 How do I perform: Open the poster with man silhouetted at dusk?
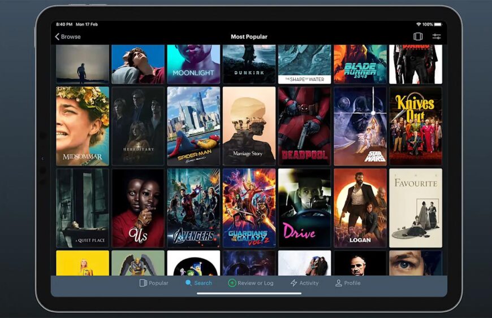[x=83, y=64]
